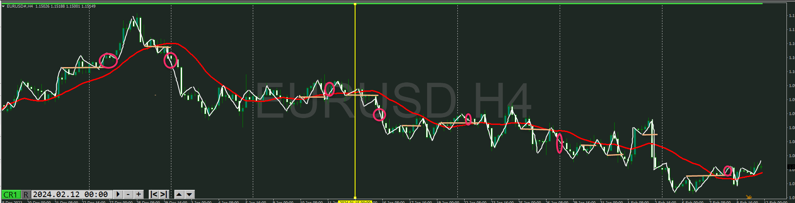
Task: Click the black current price label on scale
Action: coord(791,167)
